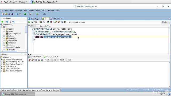Click the Connections panel horizontal scrollbar
This screenshot has height=96, width=171.
pos(10,51)
